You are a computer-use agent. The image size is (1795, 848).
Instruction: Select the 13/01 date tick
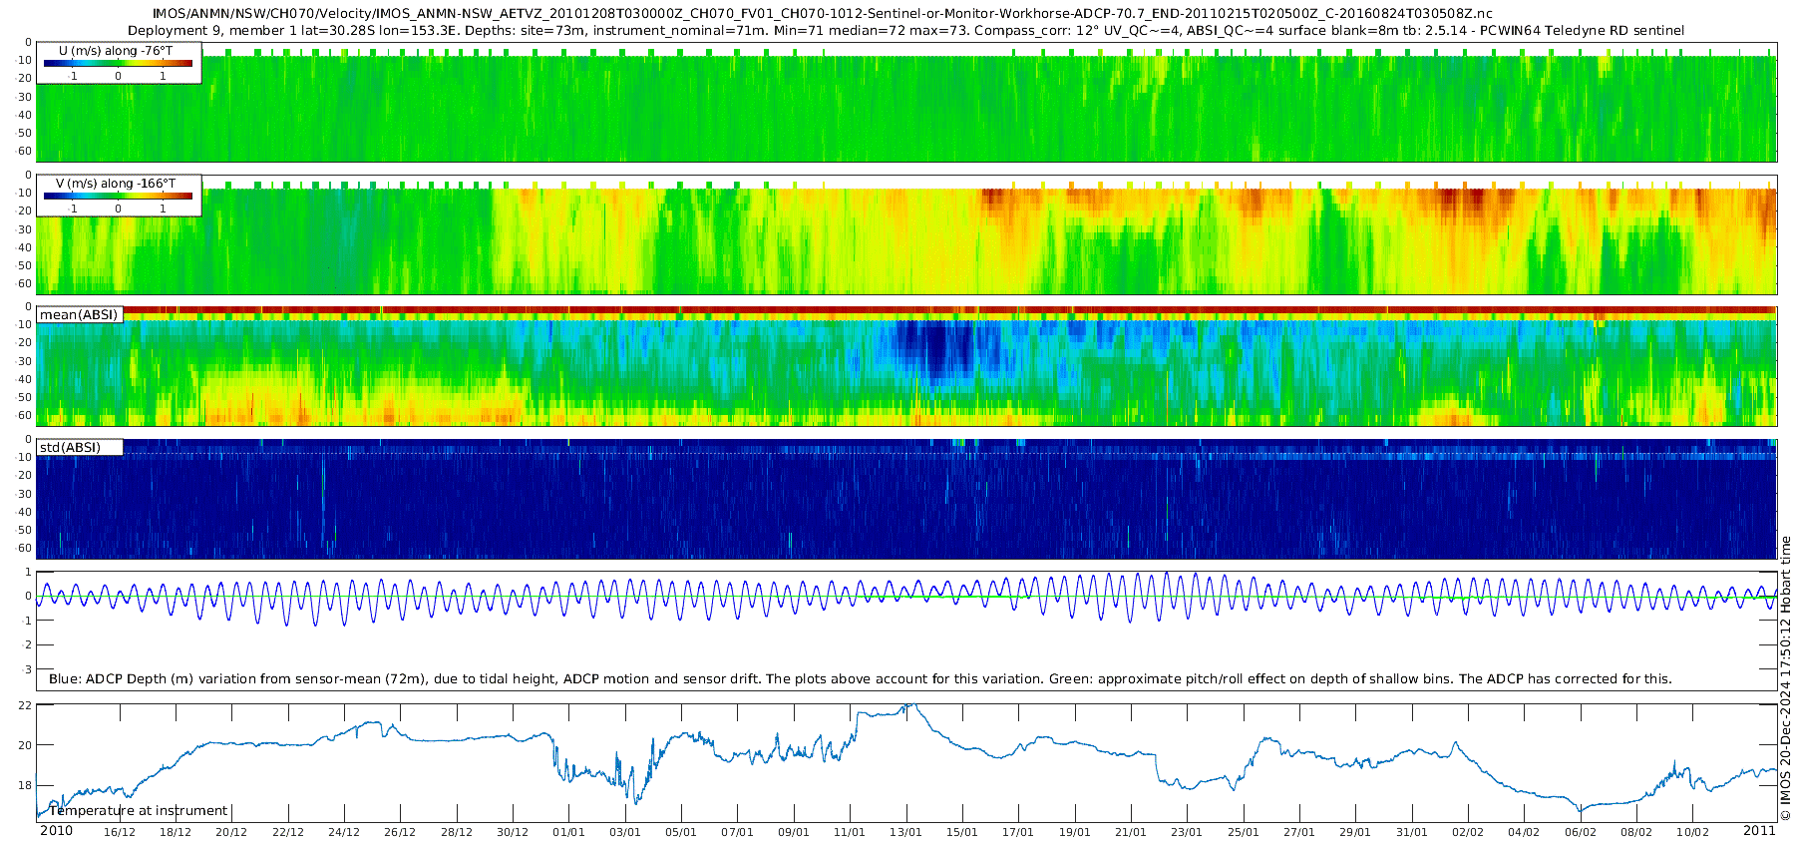pyautogui.click(x=905, y=832)
